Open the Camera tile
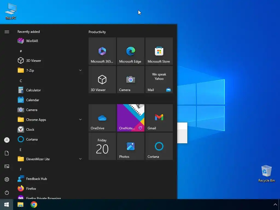 point(130,80)
